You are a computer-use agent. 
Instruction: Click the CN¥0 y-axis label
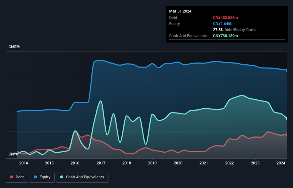tap(13, 154)
